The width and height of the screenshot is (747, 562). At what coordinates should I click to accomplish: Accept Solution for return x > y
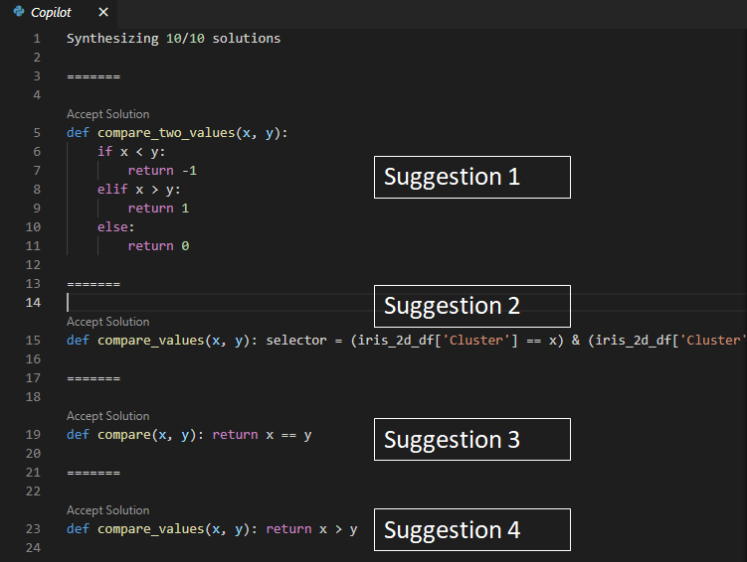pos(107,510)
